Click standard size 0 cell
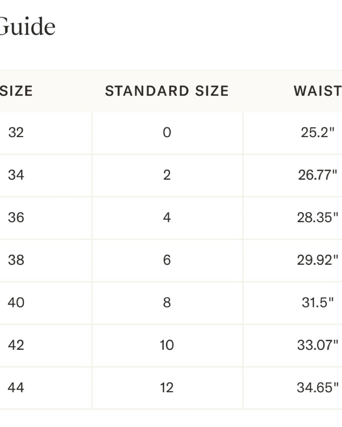The height and width of the screenshot is (427, 342). [x=167, y=132]
